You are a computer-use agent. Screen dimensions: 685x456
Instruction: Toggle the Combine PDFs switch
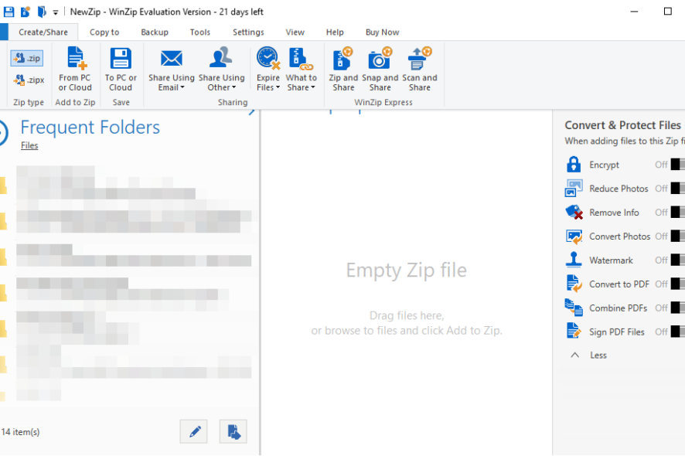(678, 308)
